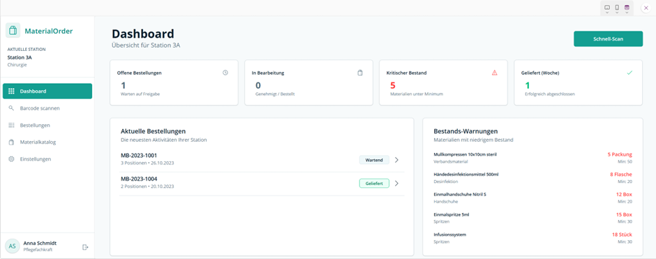Click the red 8 Flasche stock value

pos(621,175)
